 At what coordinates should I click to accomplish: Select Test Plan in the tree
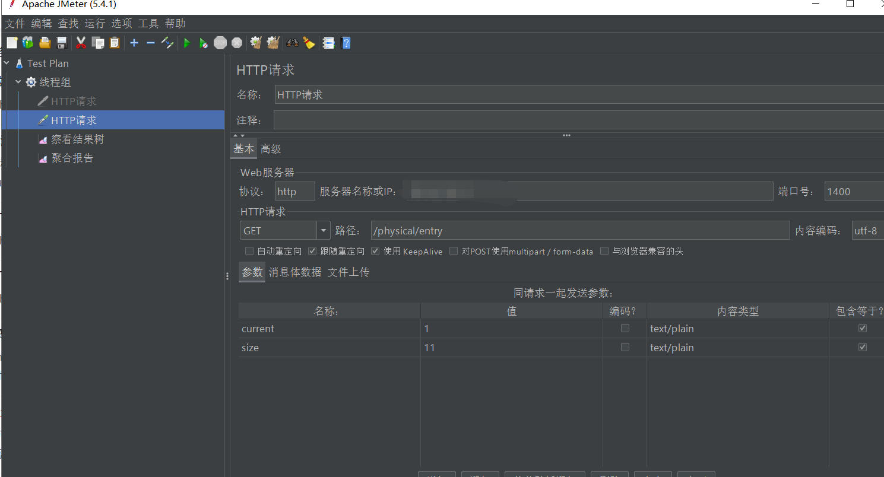[48, 63]
